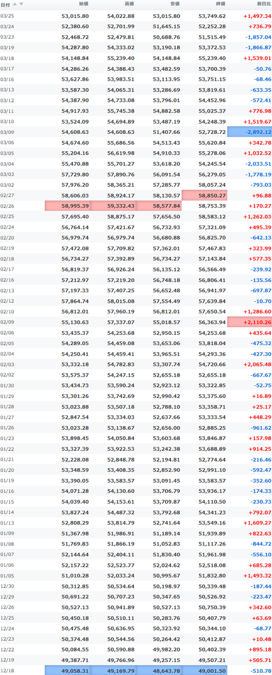
Task: Click the 始値 column header
Action: (84, 4)
